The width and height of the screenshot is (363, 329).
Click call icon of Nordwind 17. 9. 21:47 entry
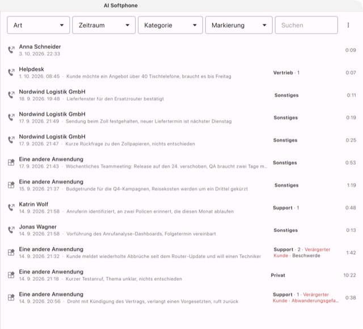pyautogui.click(x=11, y=140)
